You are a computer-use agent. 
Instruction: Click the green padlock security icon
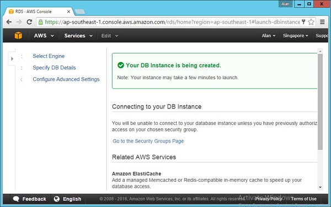point(40,22)
